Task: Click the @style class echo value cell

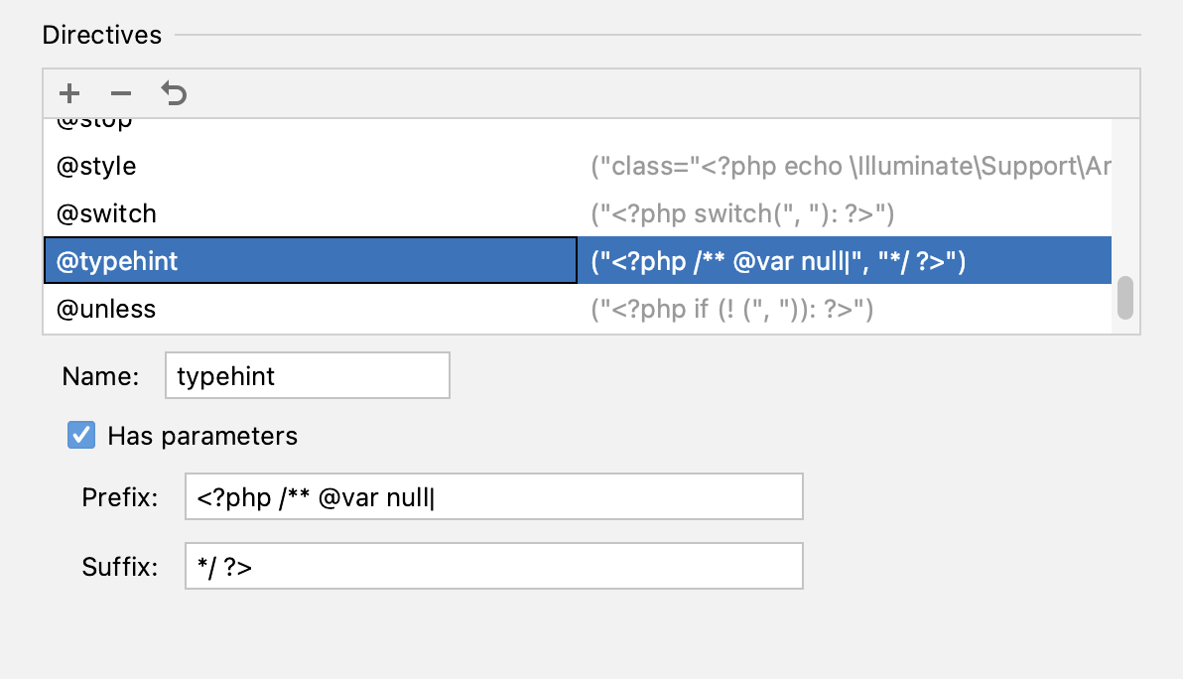Action: coord(845,166)
